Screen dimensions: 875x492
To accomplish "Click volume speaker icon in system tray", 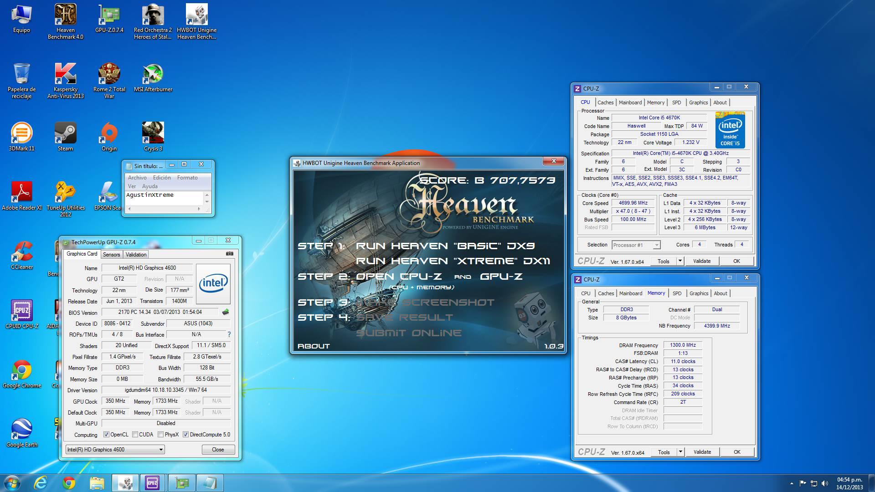I will tap(824, 483).
